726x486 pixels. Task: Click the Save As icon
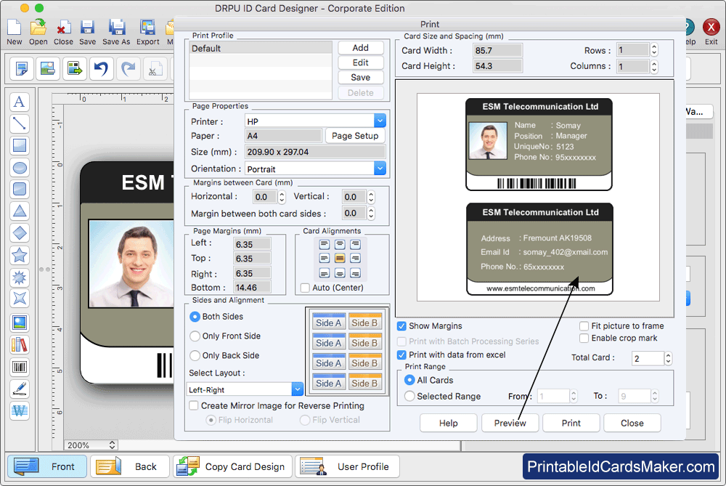pyautogui.click(x=116, y=28)
